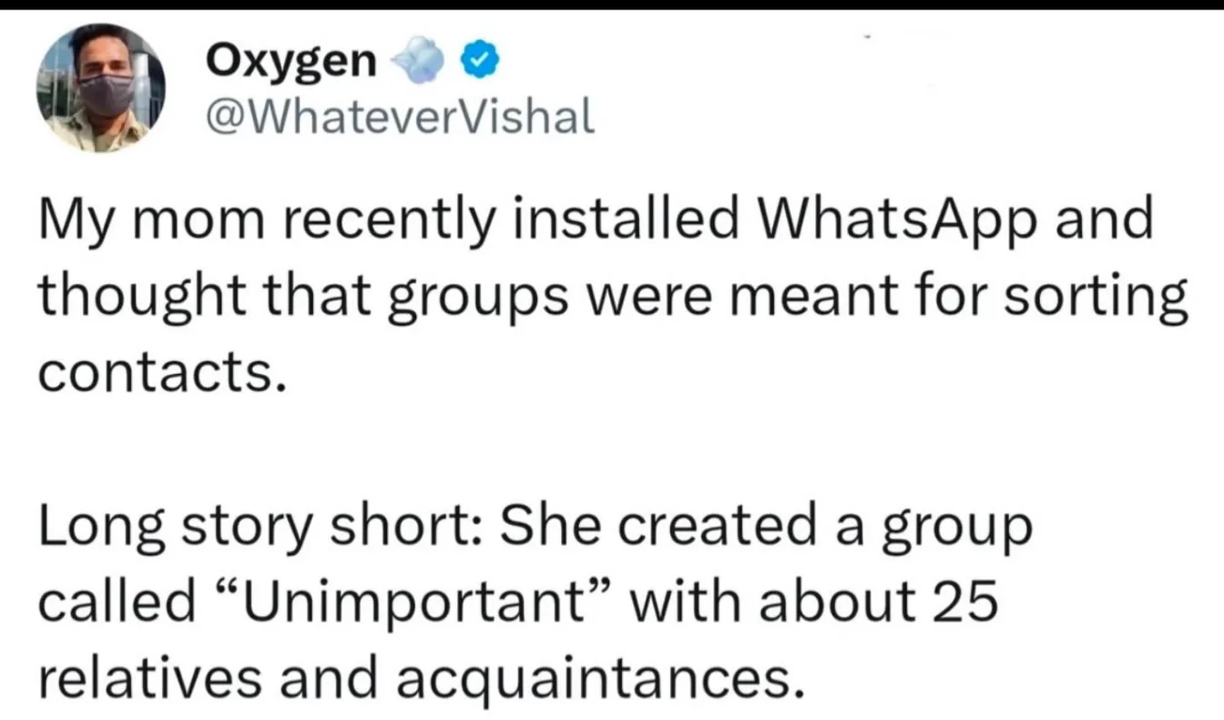The width and height of the screenshot is (1224, 720).
Task: Click the cloud emoji beside Oxygen
Action: 420,63
